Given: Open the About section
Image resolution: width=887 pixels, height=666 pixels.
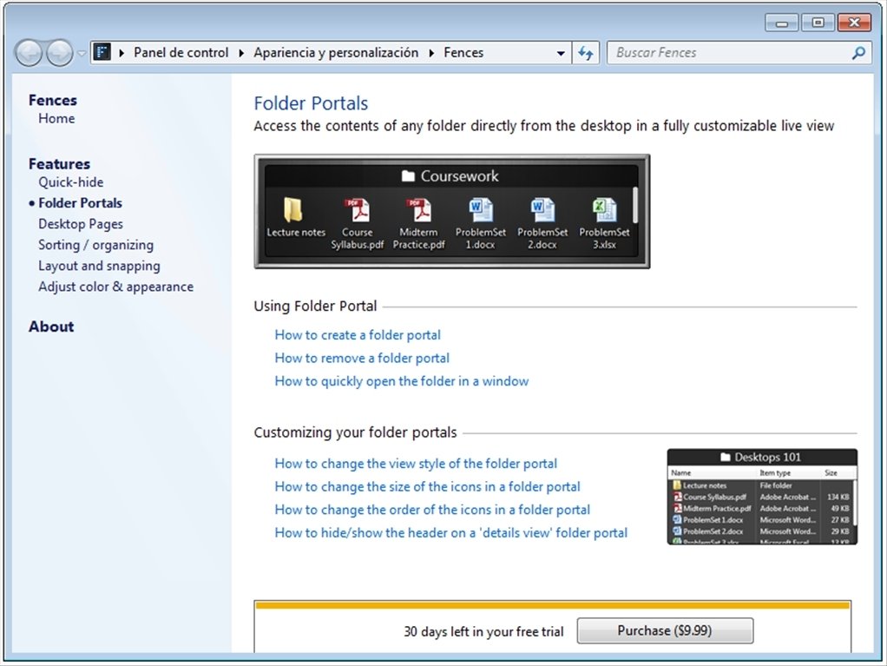Looking at the screenshot, I should coord(51,326).
